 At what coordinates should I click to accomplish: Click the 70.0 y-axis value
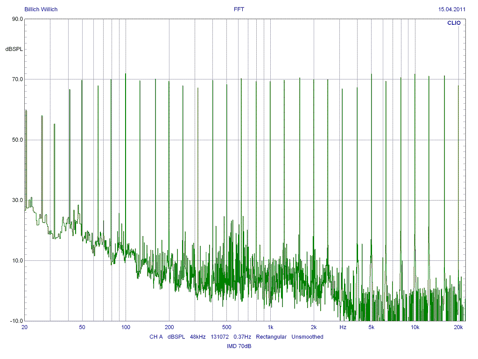click(x=18, y=79)
